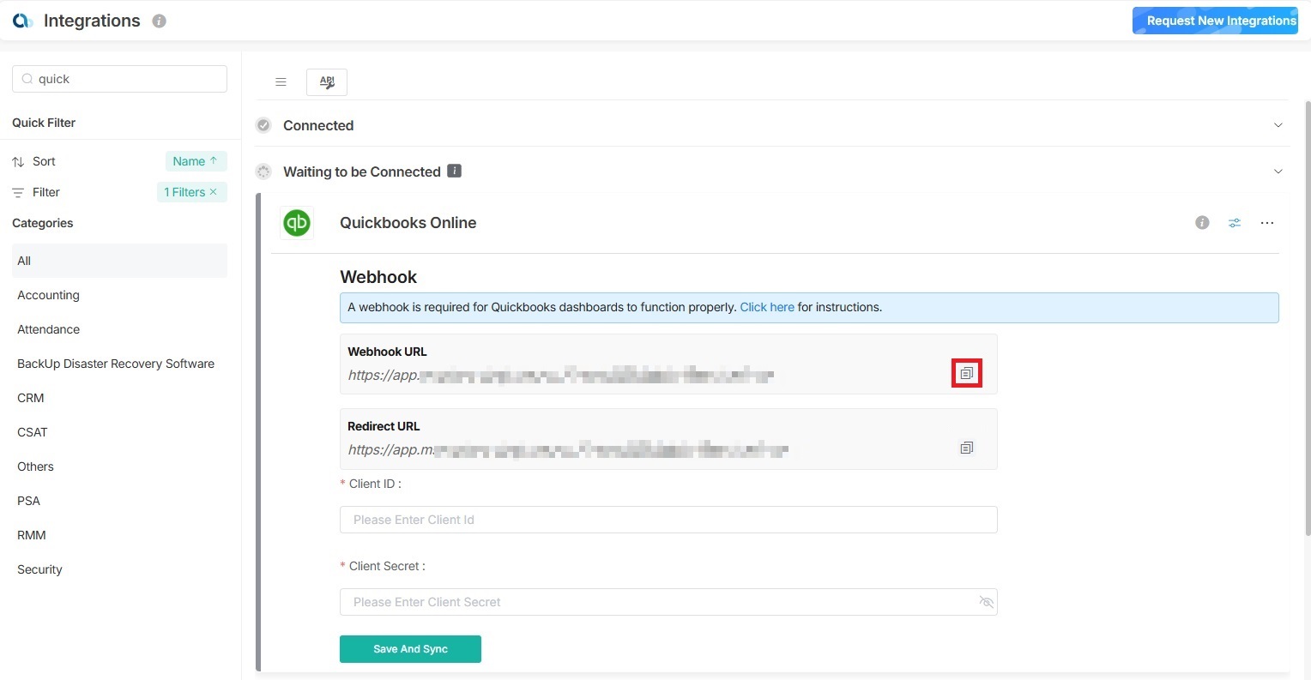
Task: Copy the Redirect URL
Action: [967, 448]
